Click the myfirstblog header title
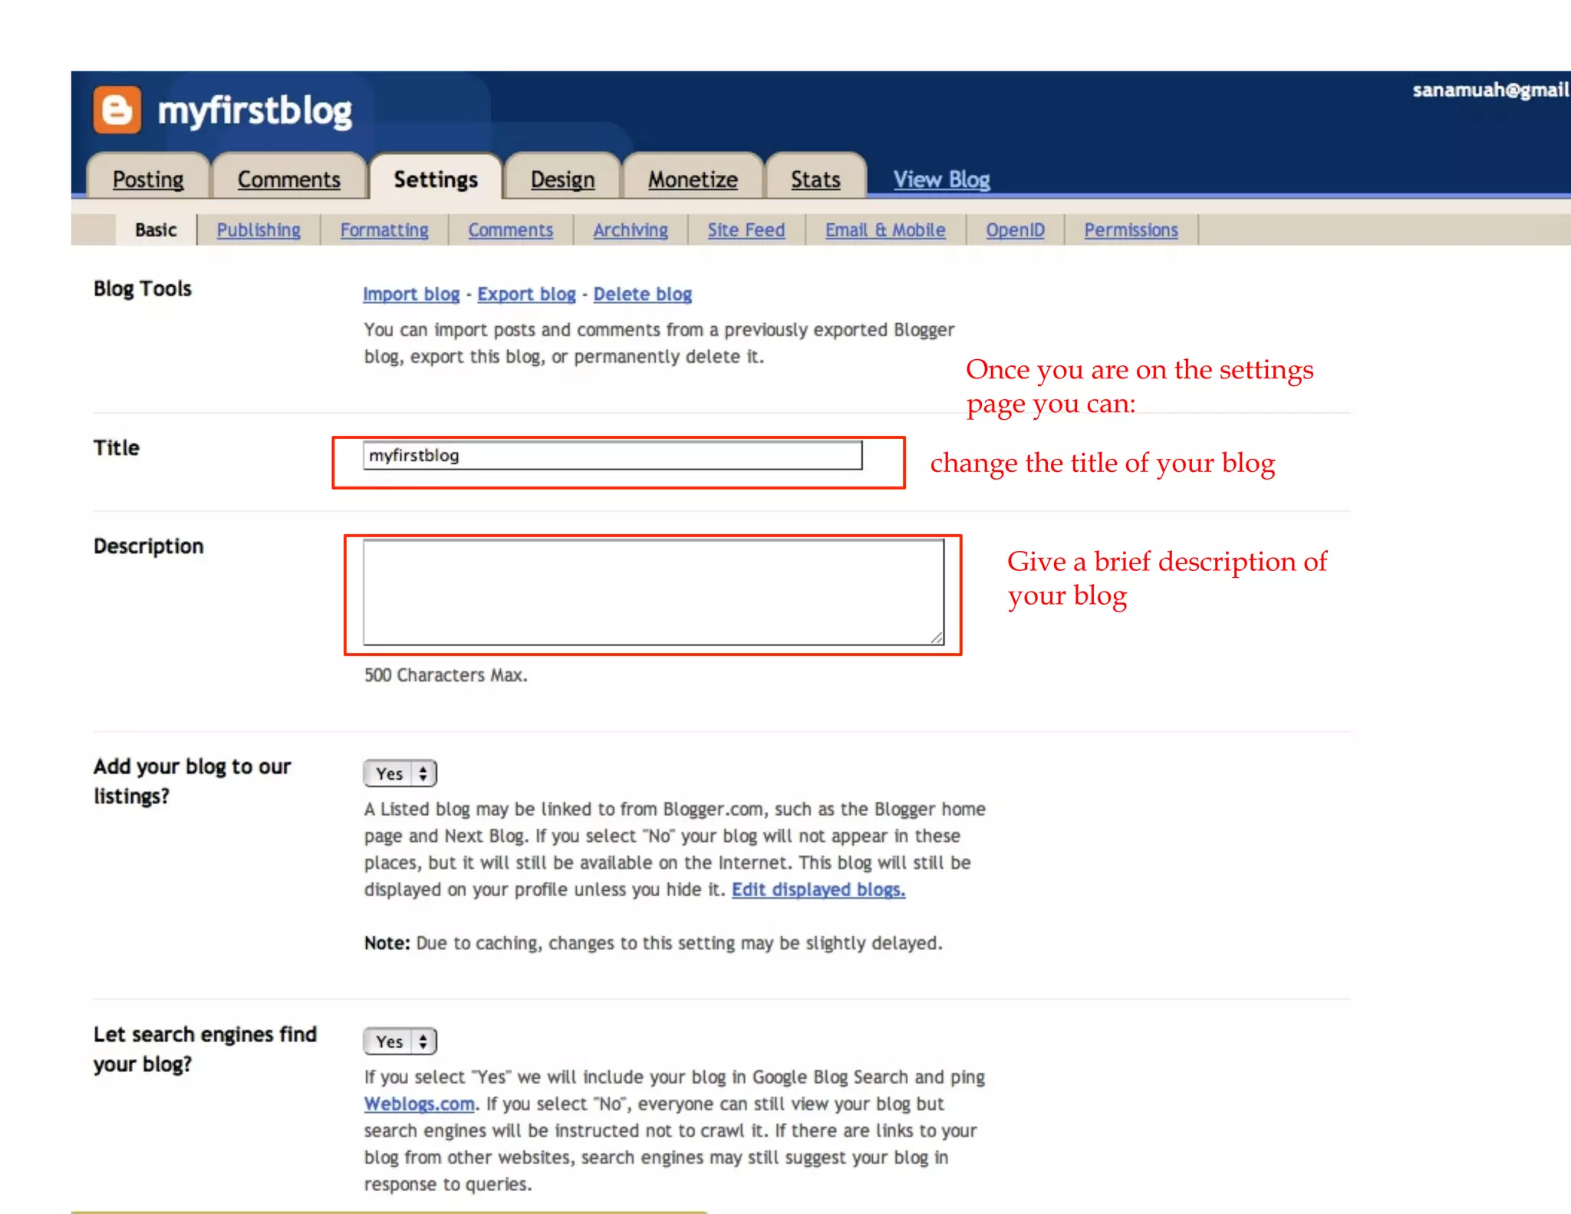The image size is (1571, 1214). click(255, 111)
